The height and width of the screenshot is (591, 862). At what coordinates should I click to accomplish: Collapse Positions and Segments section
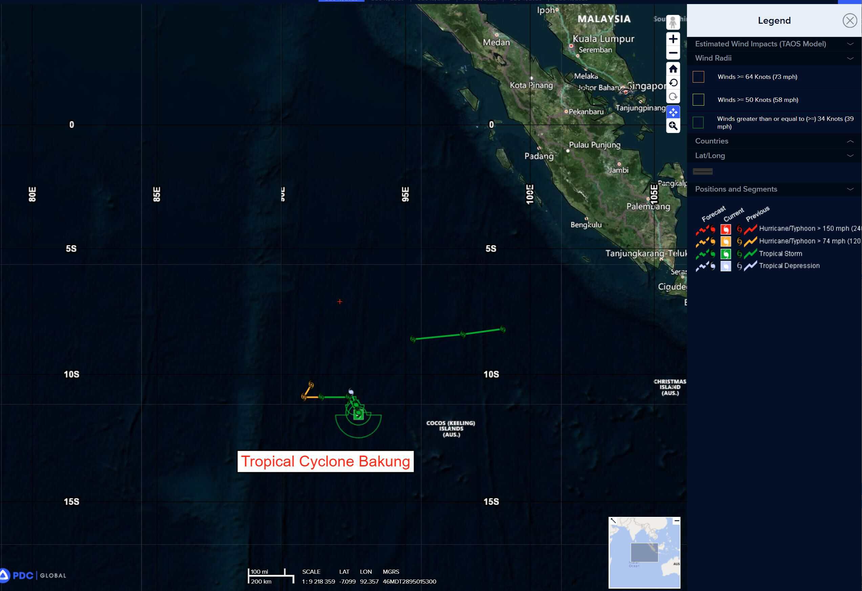pyautogui.click(x=774, y=189)
